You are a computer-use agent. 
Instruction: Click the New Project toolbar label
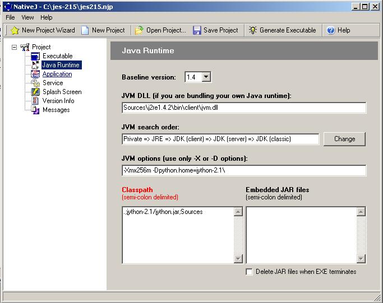click(x=108, y=30)
